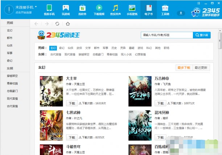This screenshot has width=222, height=155.
Task: Select 游戏 category in top filter
Action: 140,48
